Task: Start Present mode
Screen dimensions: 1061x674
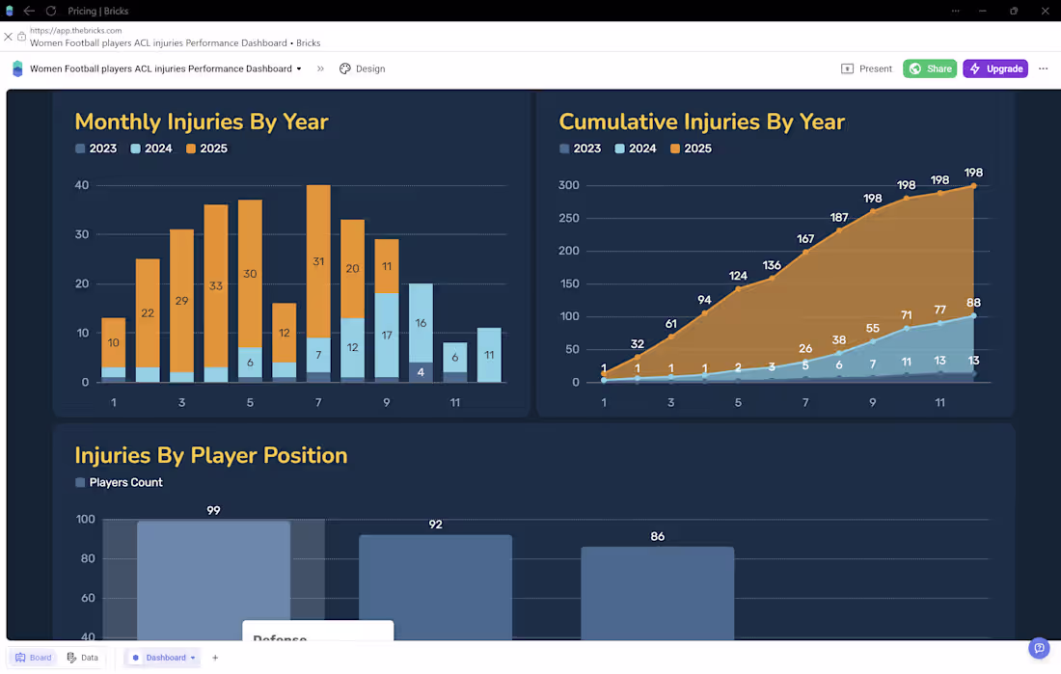Action: tap(867, 68)
